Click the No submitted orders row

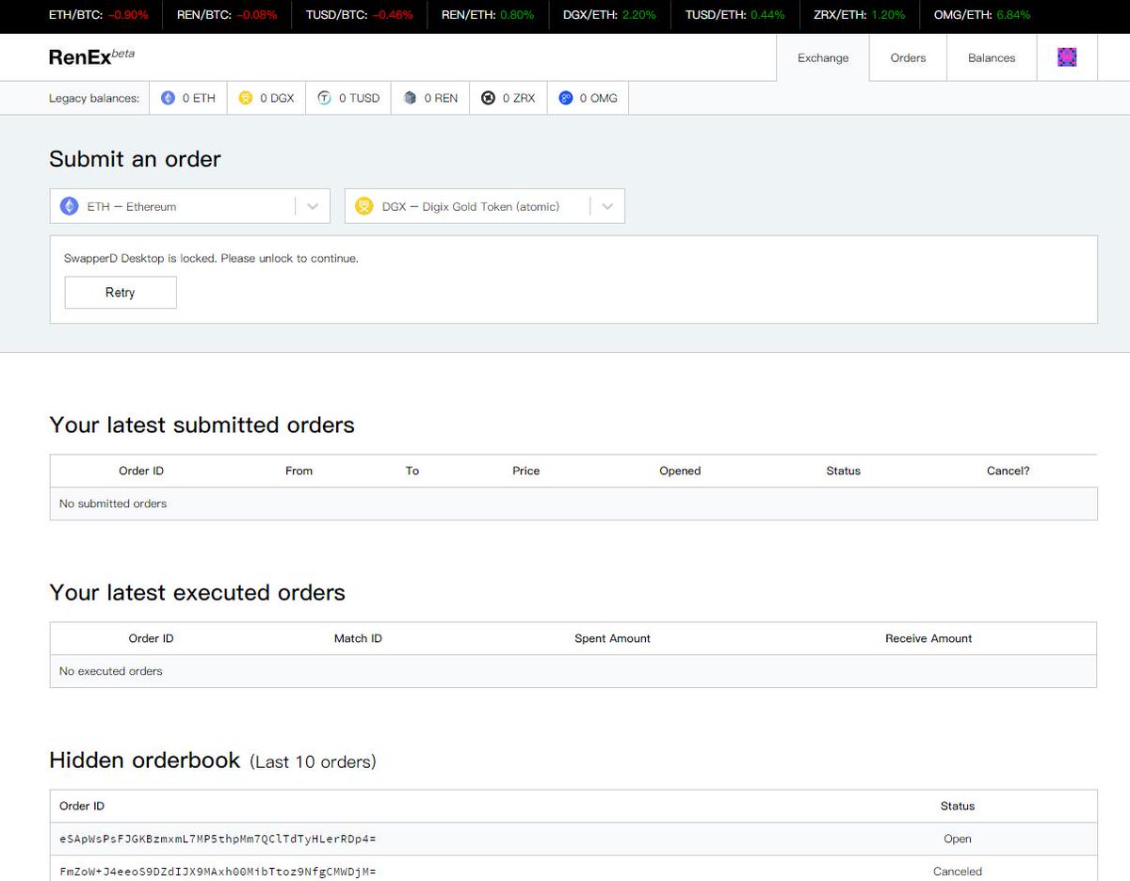click(573, 504)
